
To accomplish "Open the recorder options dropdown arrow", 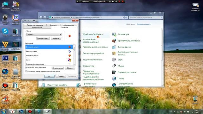I will (x=110, y=1).
